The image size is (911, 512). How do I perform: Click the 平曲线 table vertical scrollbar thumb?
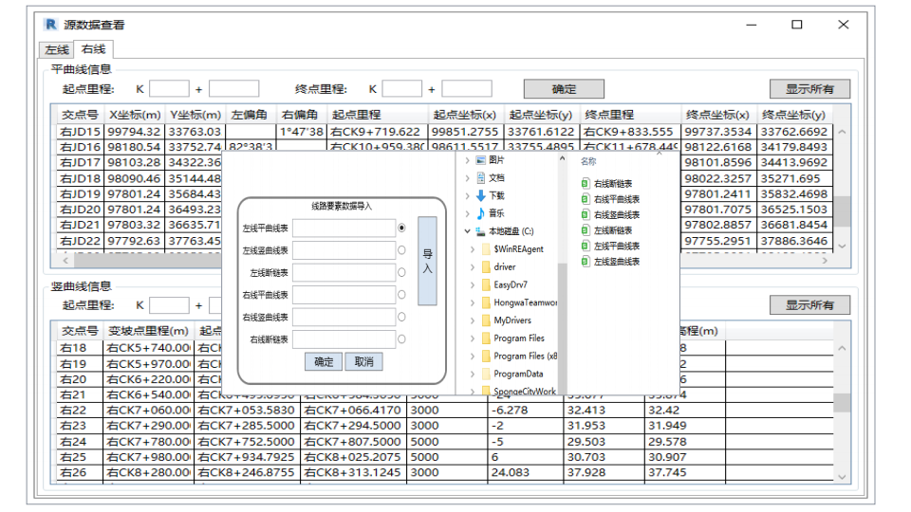tap(842, 211)
